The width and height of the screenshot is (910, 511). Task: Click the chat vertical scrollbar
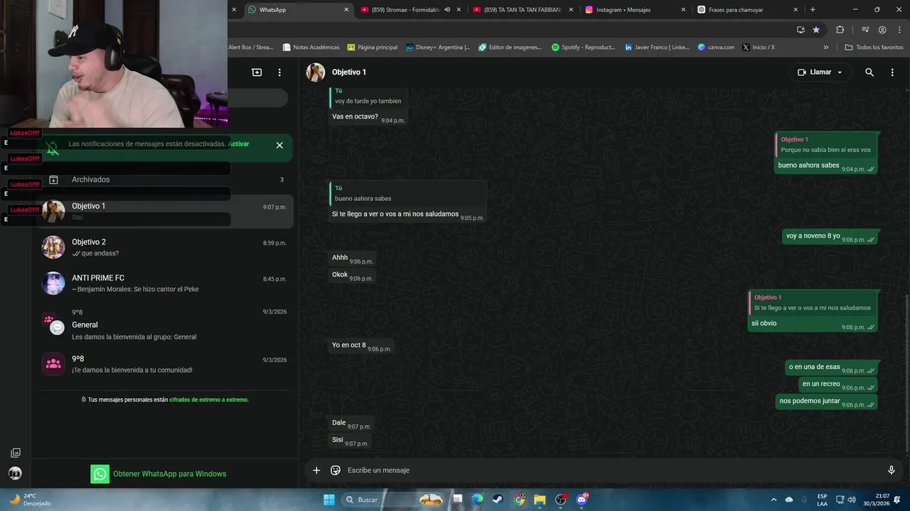tap(906, 373)
